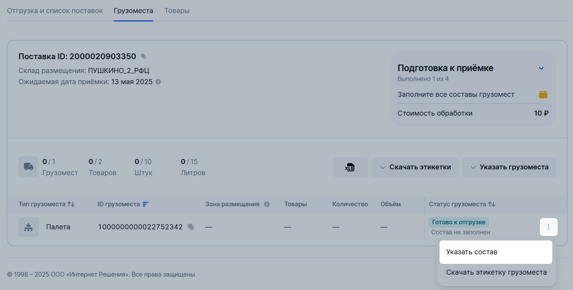Open the Скачать этикетки dropdown

click(415, 167)
